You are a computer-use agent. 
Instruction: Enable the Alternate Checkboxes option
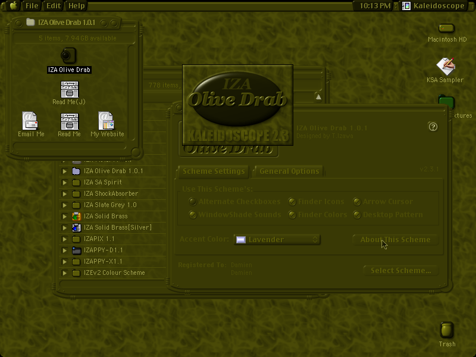click(x=192, y=201)
